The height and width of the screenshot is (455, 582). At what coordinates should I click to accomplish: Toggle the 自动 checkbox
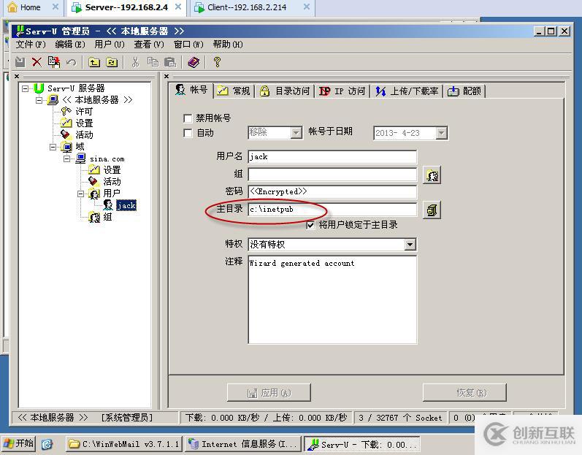coord(188,133)
